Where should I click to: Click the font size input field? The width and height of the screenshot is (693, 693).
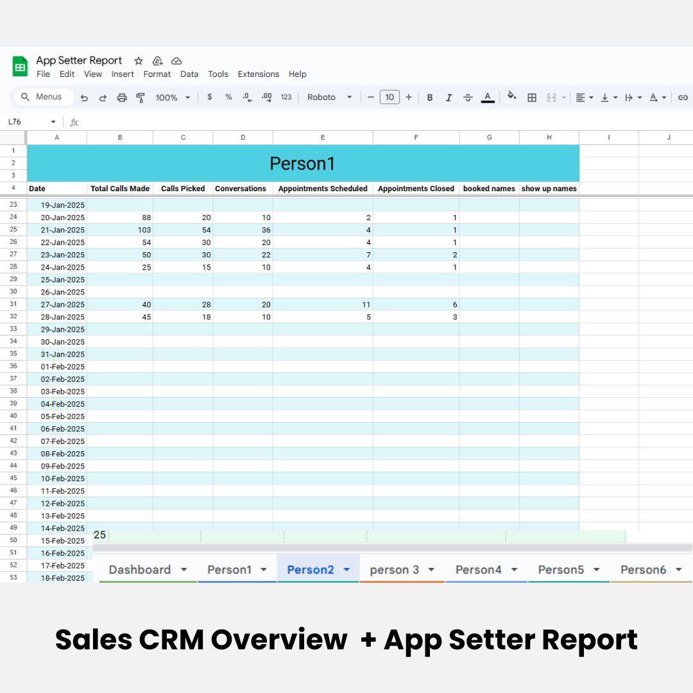[389, 98]
